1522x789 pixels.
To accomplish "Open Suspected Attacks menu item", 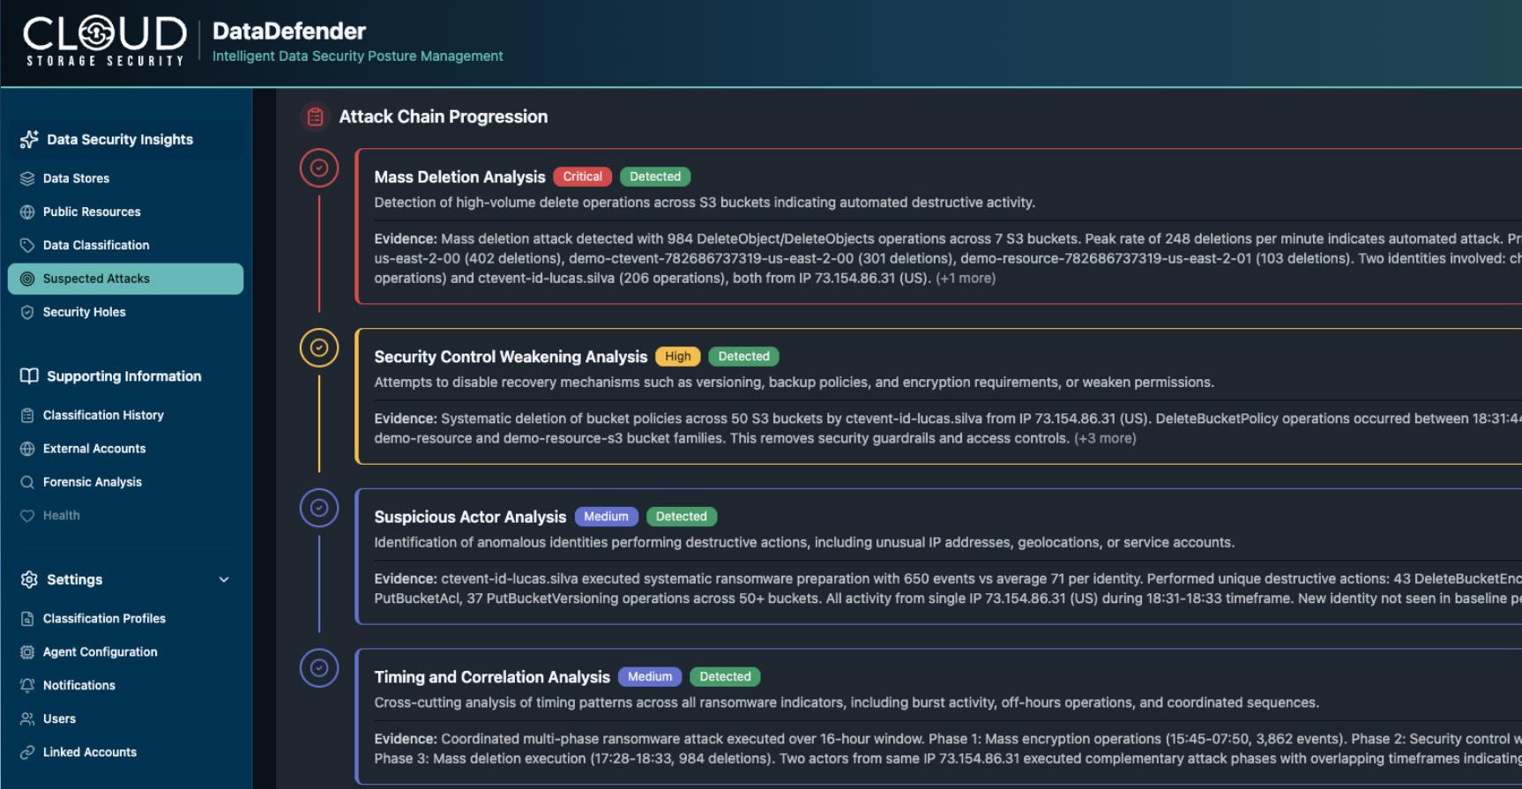I will tap(97, 279).
